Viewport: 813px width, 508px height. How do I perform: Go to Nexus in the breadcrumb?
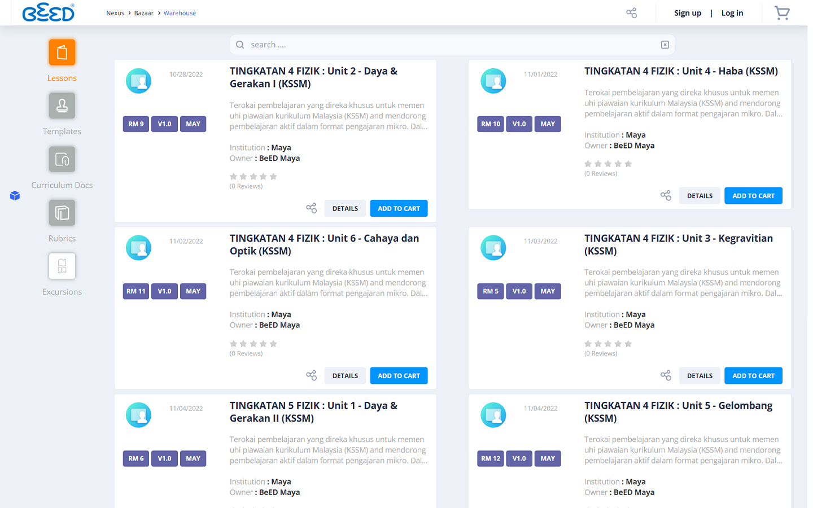click(x=115, y=13)
